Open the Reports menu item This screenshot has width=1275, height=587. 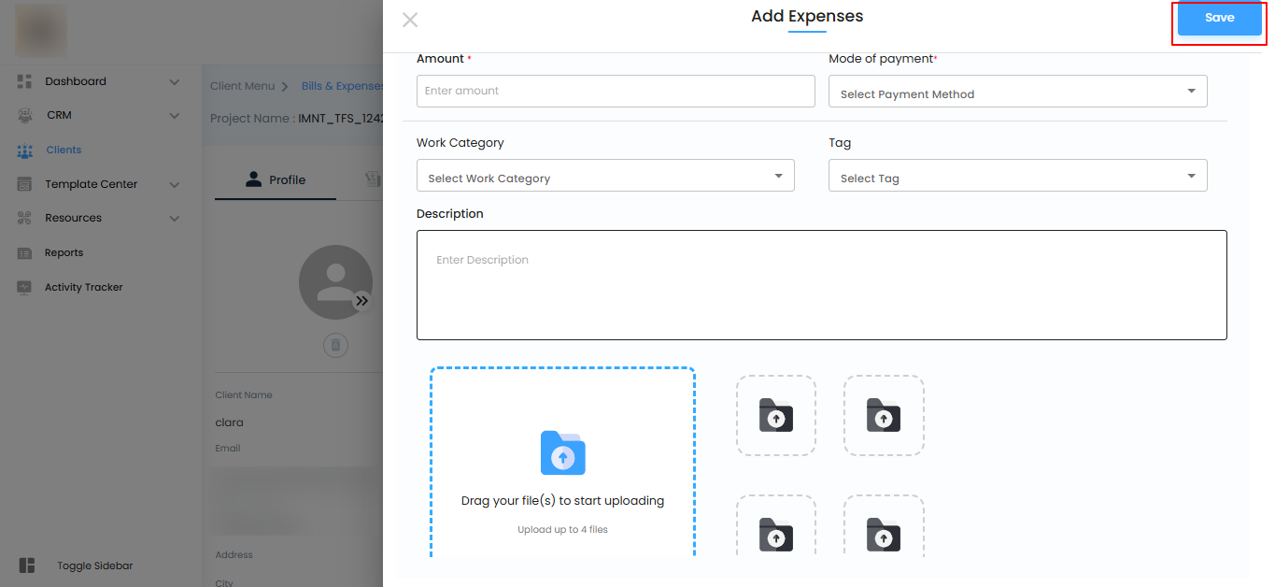[x=64, y=253]
